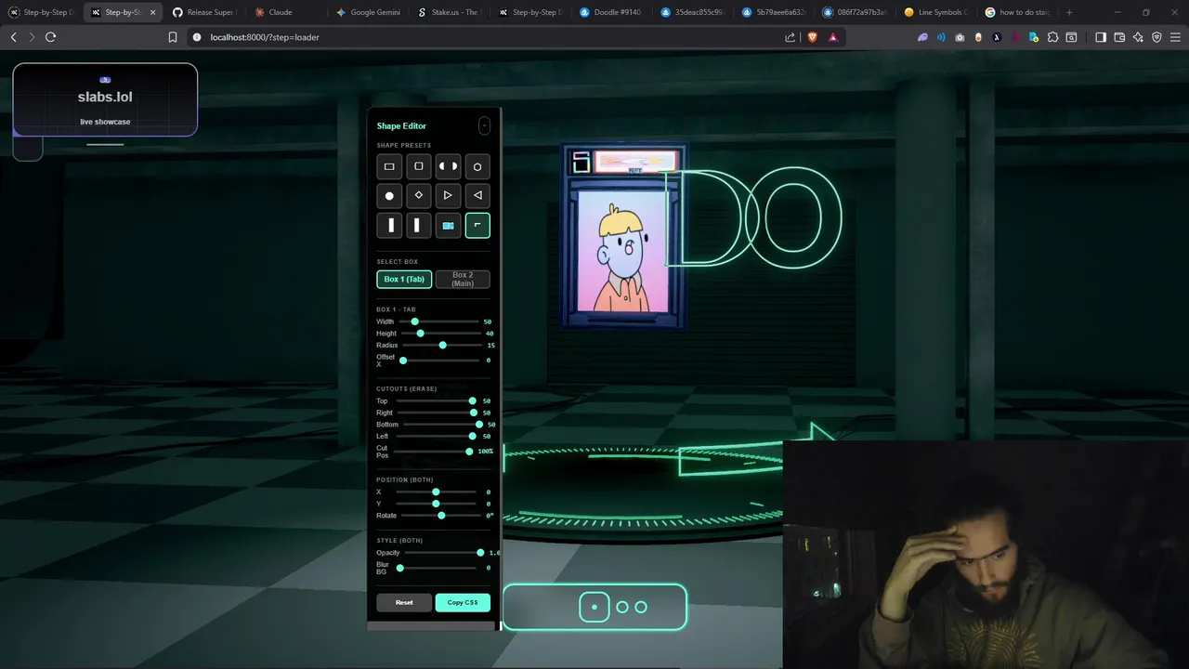Screen dimensions: 1189x669
Task: Open the camera screenshot extension
Action: [960, 37]
